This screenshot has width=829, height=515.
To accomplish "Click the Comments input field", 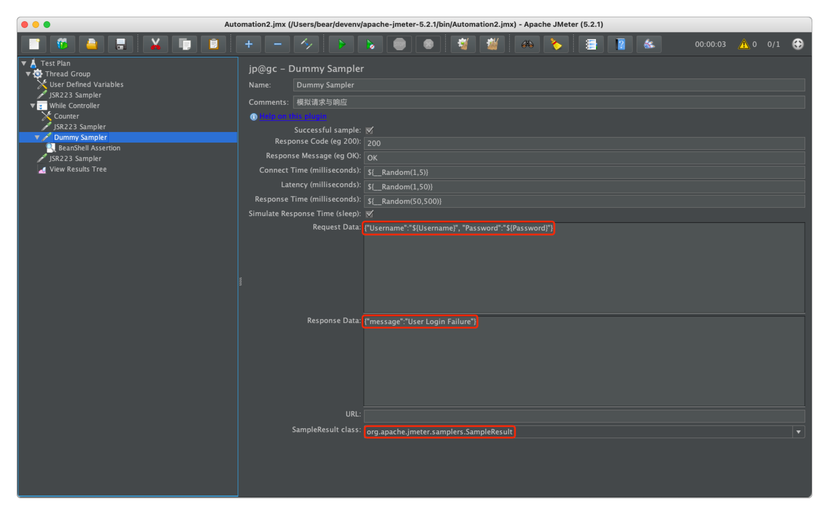I will (549, 102).
